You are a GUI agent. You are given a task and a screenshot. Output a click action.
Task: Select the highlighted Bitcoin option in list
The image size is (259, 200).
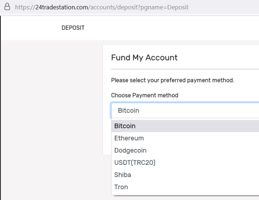(185, 126)
